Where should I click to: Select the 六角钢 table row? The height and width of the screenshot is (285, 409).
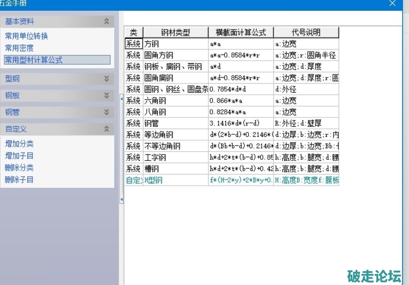point(176,100)
